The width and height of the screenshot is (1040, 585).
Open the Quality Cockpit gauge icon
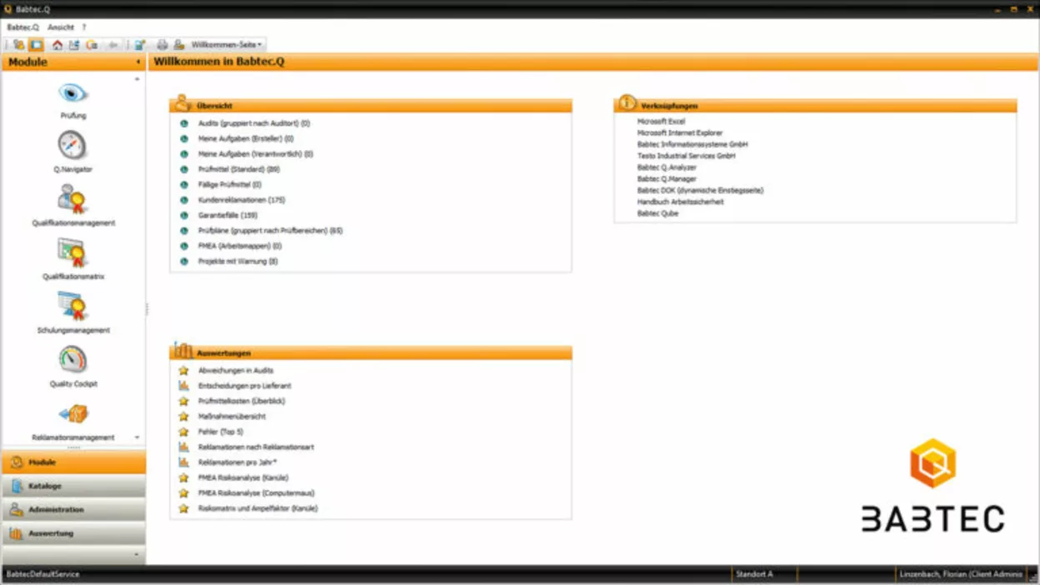pos(72,360)
